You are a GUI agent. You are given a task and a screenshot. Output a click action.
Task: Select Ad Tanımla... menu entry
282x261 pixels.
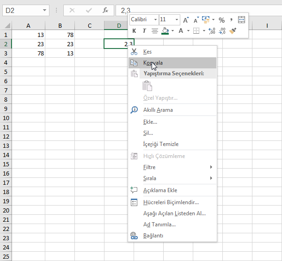[x=172, y=225]
